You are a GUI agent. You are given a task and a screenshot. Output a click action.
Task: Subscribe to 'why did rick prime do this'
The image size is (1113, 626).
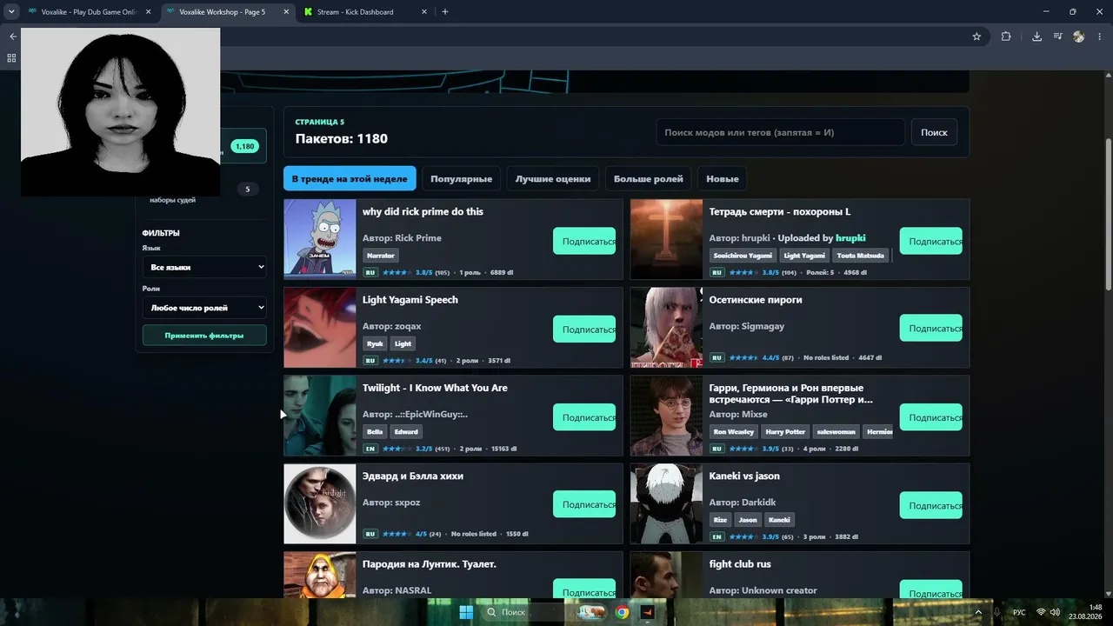coord(584,241)
